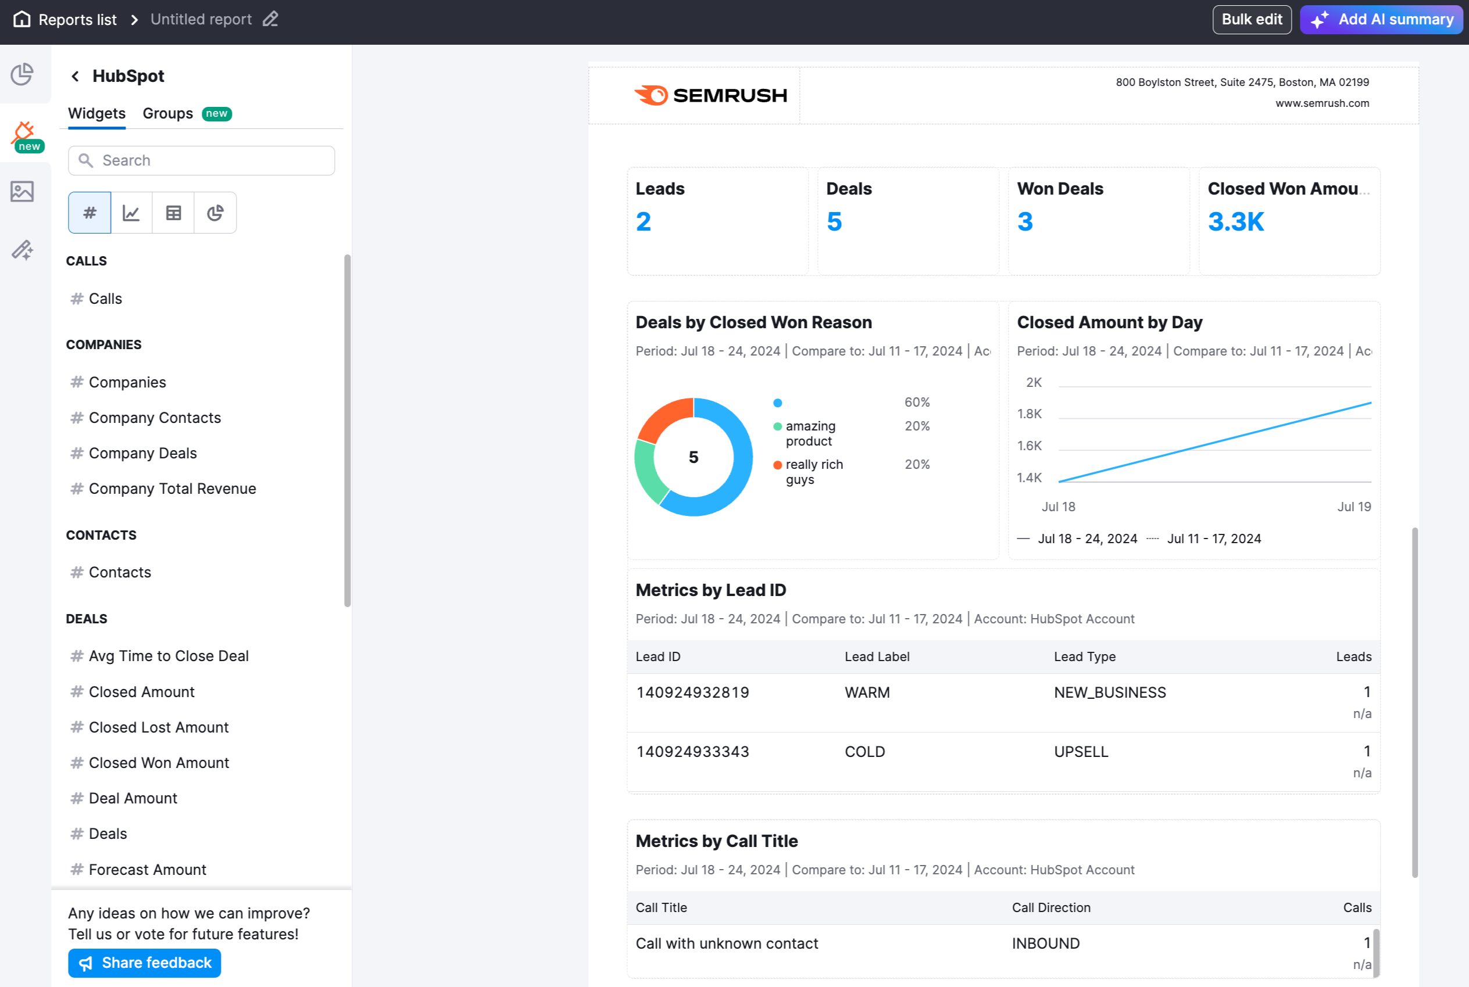Viewport: 1469px width, 987px height.
Task: Click the home icon next to Reports list
Action: click(22, 19)
